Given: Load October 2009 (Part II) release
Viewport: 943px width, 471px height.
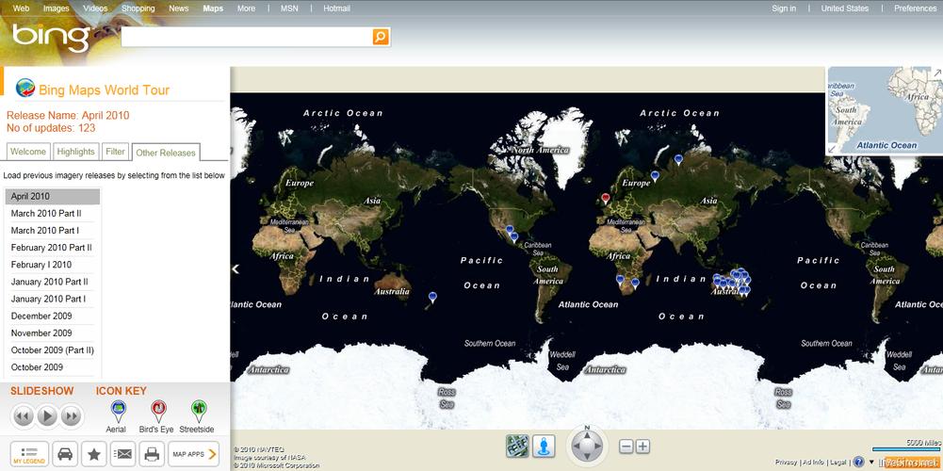Looking at the screenshot, I should pyautogui.click(x=53, y=350).
